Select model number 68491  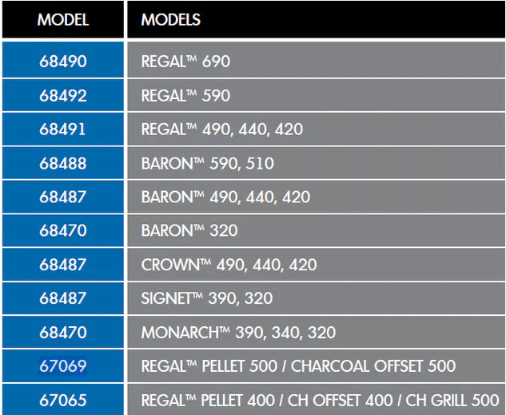click(x=62, y=129)
